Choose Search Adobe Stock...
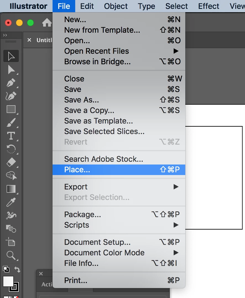This screenshot has width=245, height=298. [x=119, y=159]
